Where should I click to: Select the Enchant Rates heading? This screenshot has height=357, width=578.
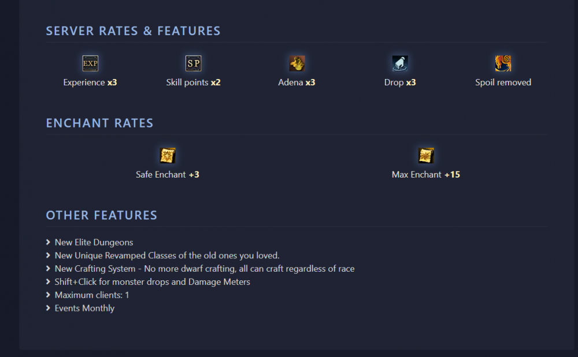click(x=99, y=123)
